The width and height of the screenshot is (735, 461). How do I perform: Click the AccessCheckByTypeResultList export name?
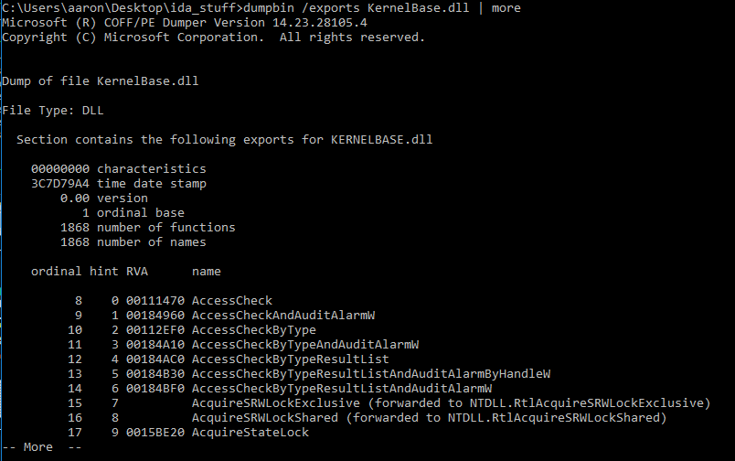pyautogui.click(x=290, y=359)
